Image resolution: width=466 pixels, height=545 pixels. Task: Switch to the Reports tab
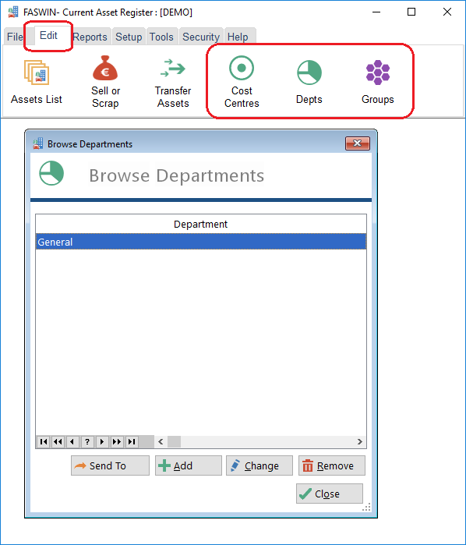pos(90,37)
